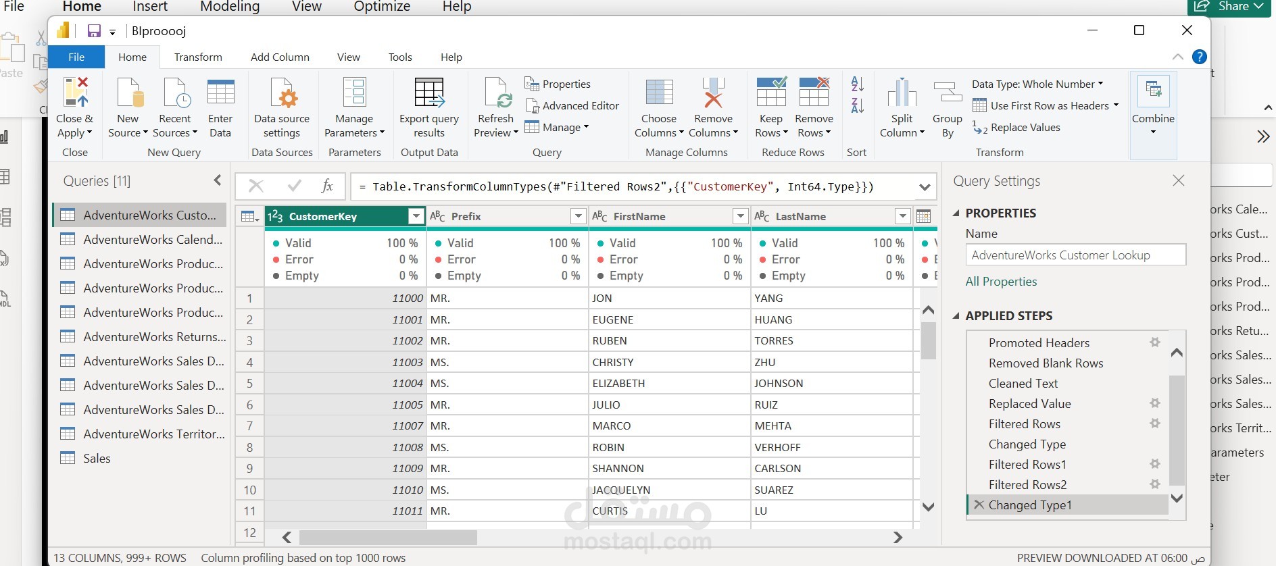
Task: Expand the formula bar
Action: point(925,187)
